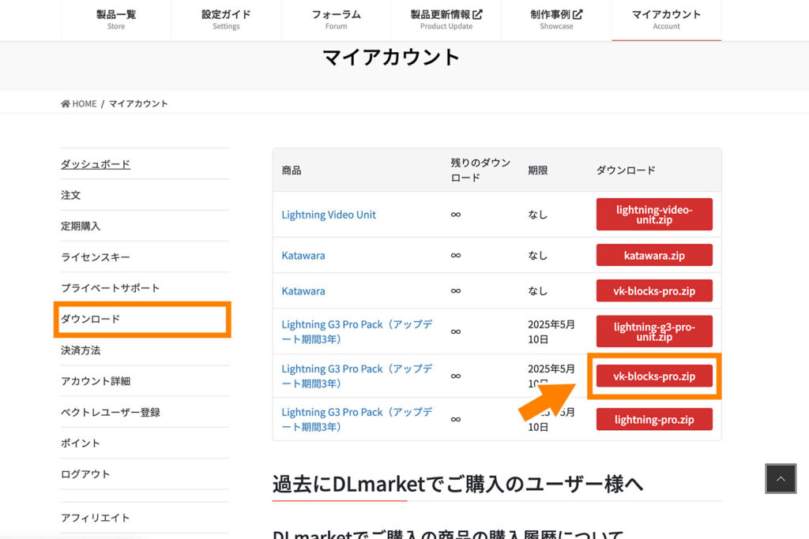Click the scroll-to-top arrow button at bottom right

click(x=781, y=479)
